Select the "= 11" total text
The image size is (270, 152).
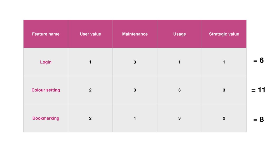tap(258, 90)
